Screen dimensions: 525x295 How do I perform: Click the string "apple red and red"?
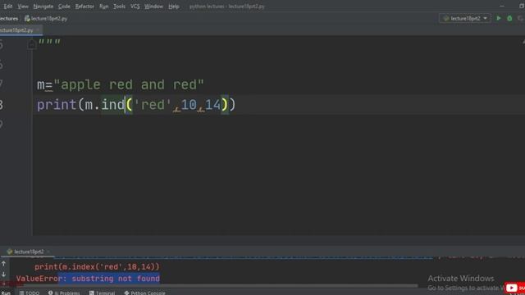pos(129,84)
